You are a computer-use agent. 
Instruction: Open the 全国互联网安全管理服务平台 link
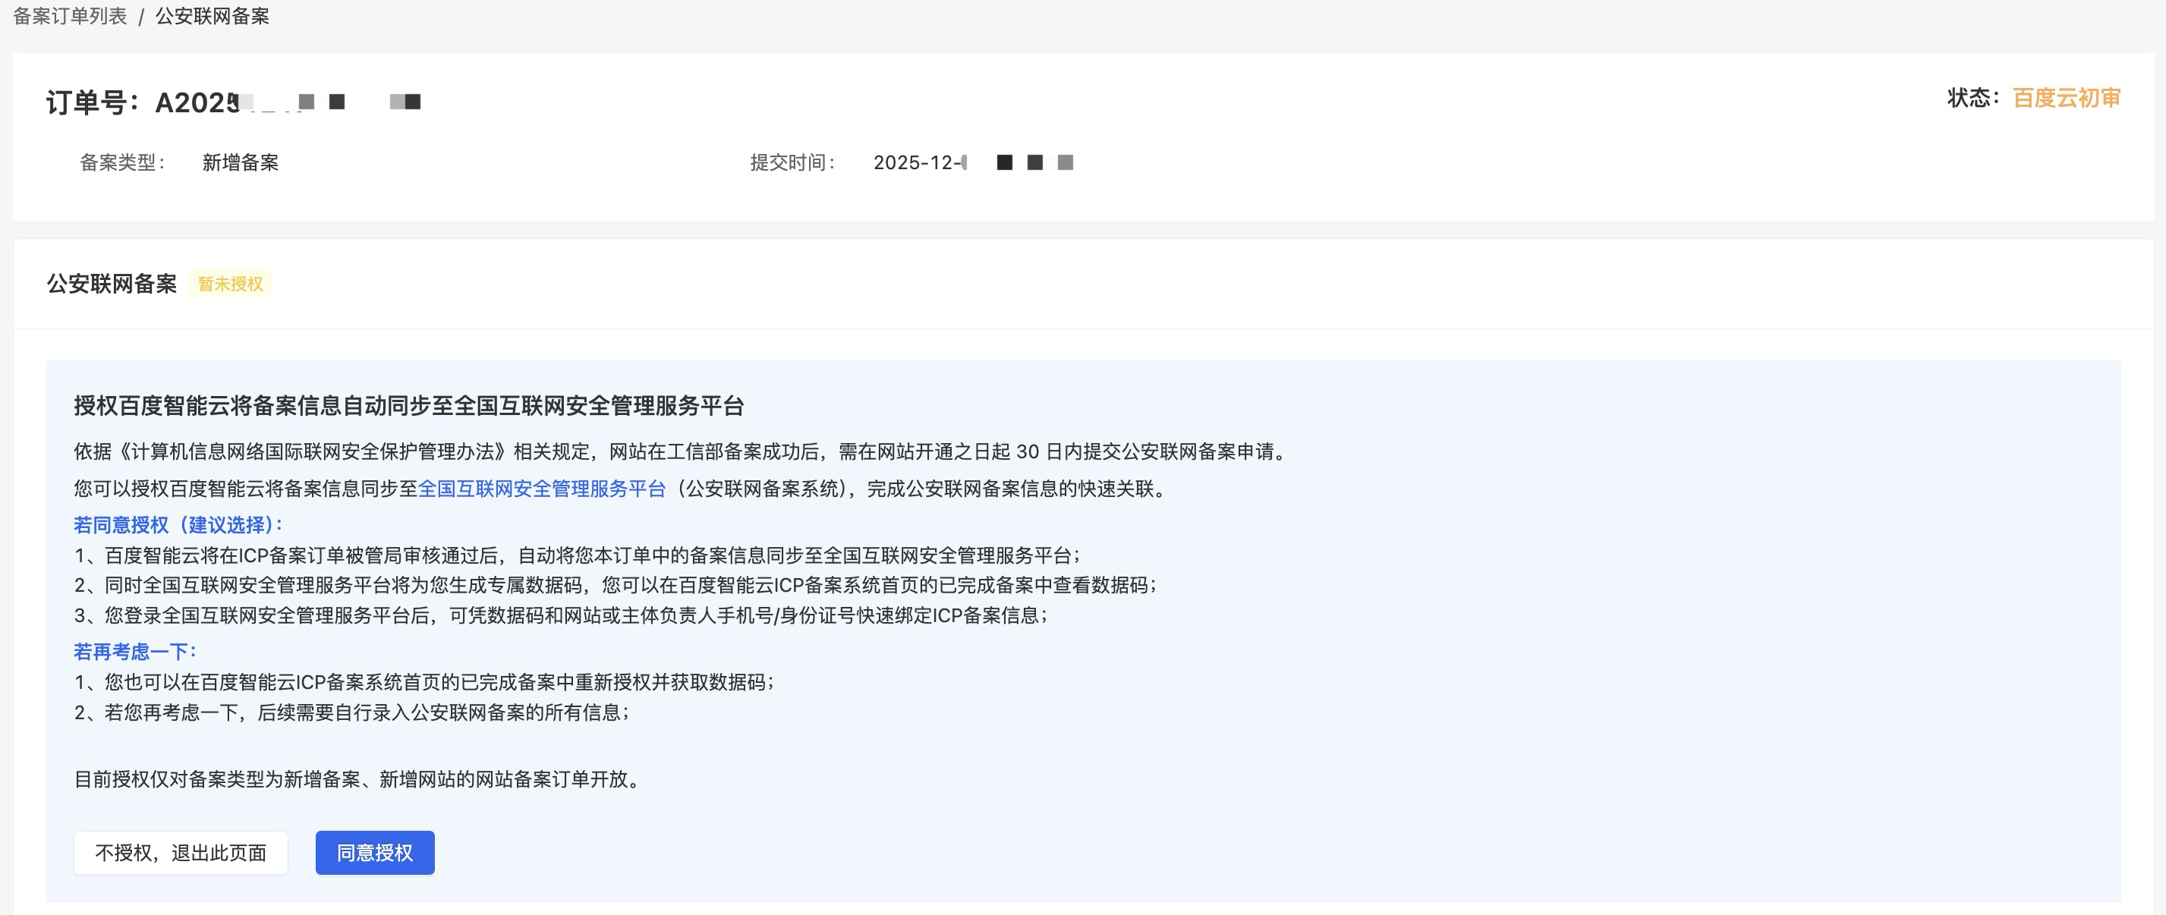[x=542, y=489]
